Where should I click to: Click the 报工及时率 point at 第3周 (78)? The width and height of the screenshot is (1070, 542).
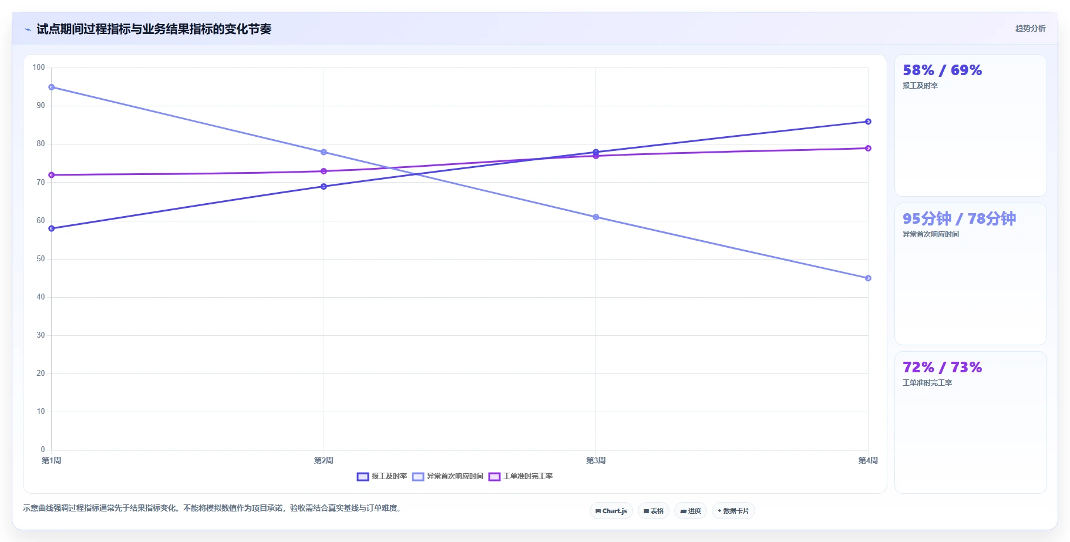click(x=595, y=152)
